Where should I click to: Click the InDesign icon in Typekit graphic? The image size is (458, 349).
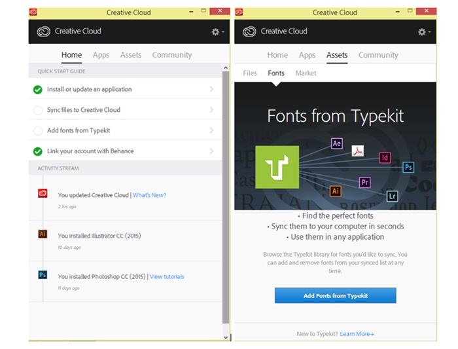point(385,158)
